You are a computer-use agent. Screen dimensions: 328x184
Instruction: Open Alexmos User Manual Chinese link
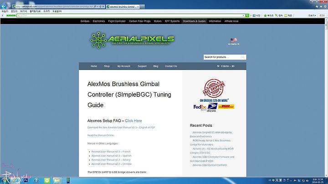coord(112,164)
